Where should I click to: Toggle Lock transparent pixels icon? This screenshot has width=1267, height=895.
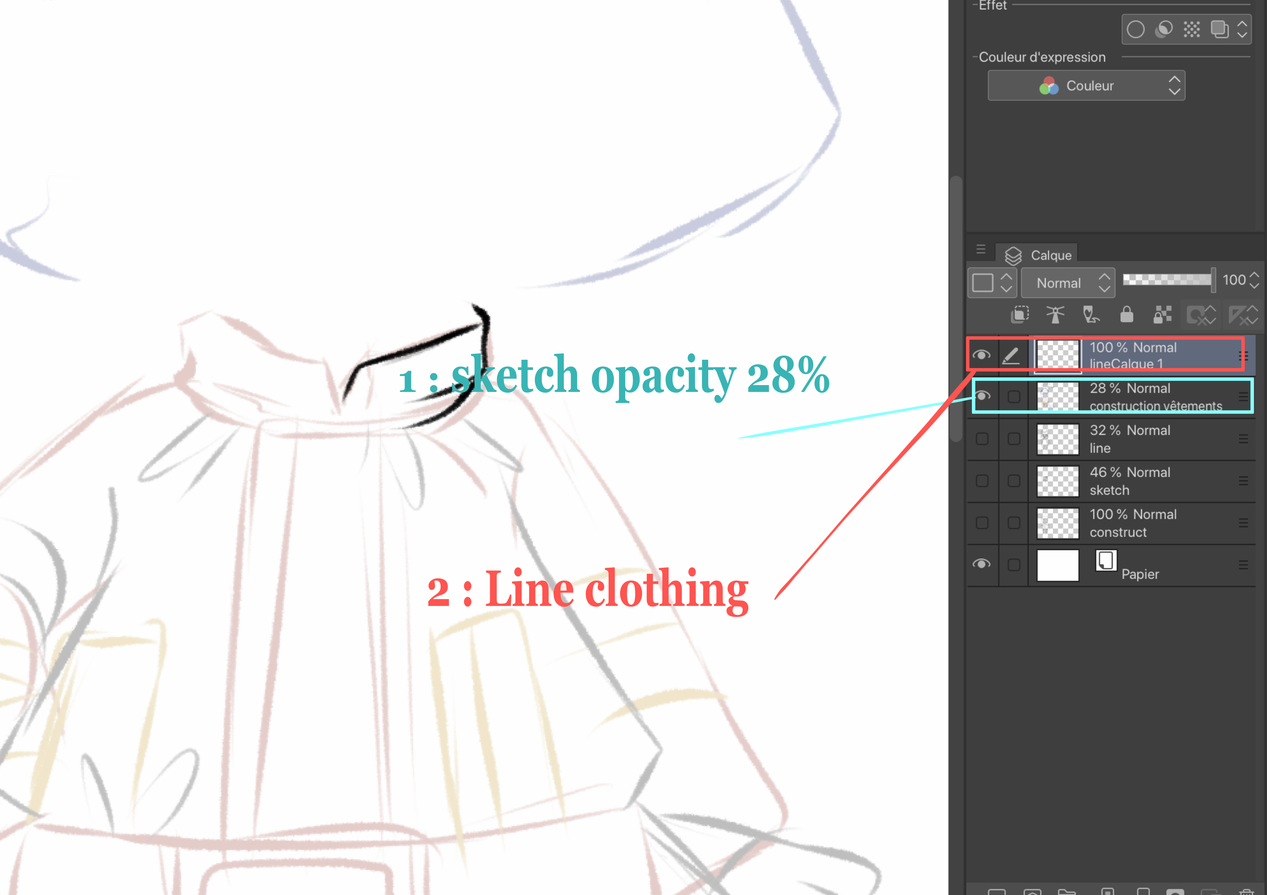coord(1162,315)
